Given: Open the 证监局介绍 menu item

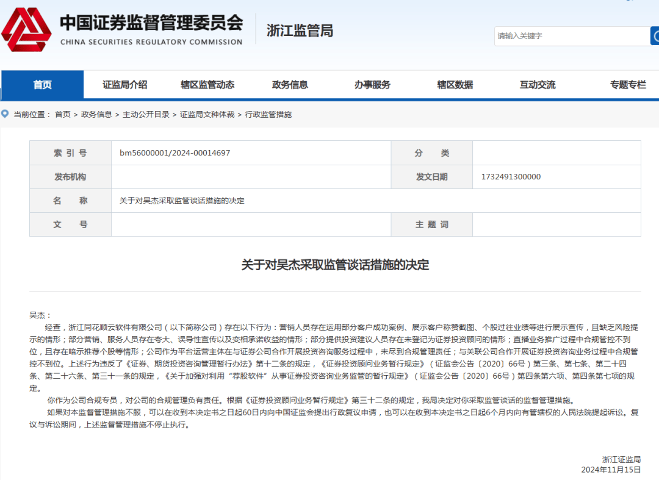Looking at the screenshot, I should click(125, 85).
